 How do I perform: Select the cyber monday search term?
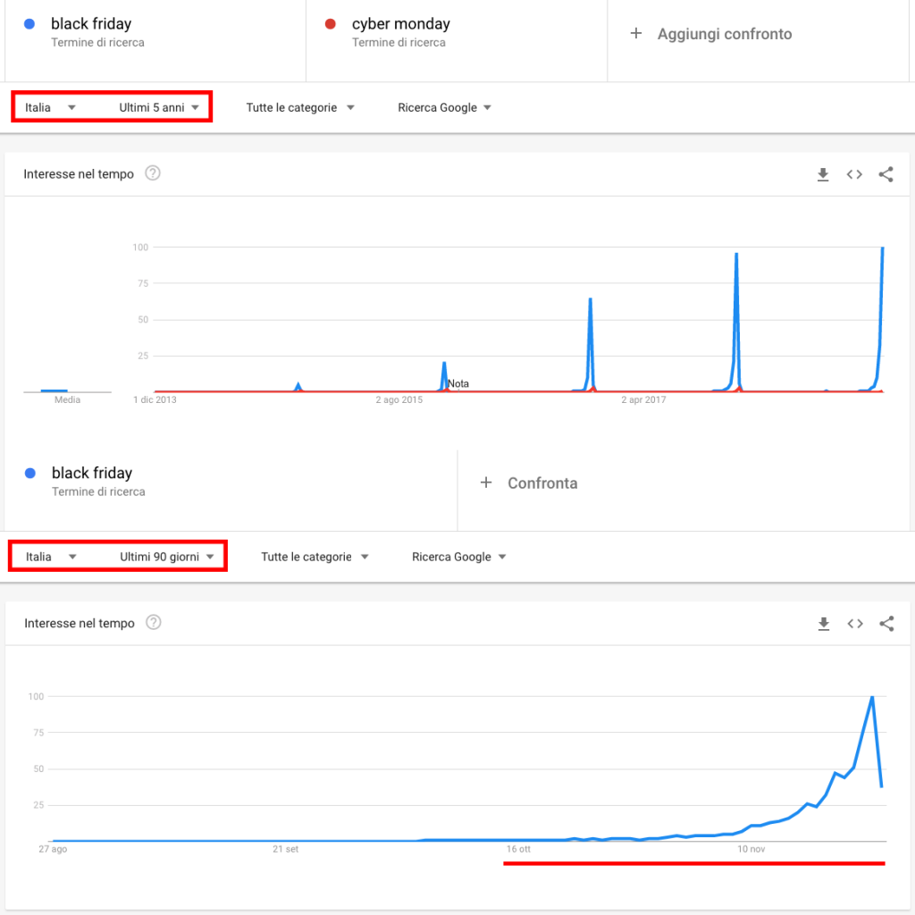tap(401, 24)
